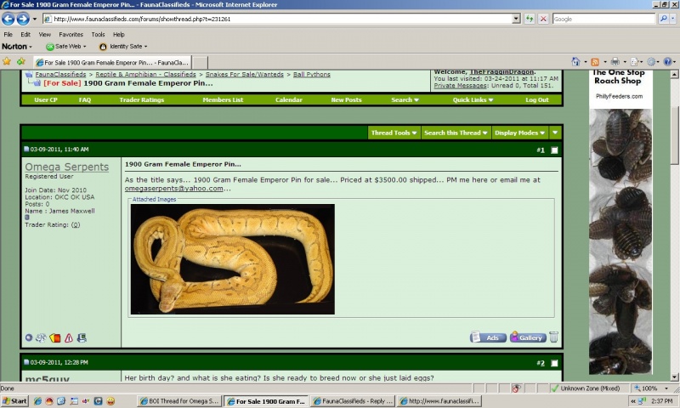This screenshot has height=408, width=680.
Task: Open the Help menu
Action: (x=118, y=34)
